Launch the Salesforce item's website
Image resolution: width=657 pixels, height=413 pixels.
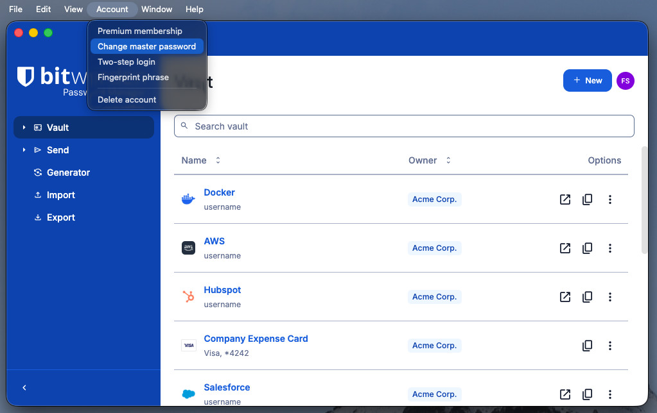coord(565,394)
